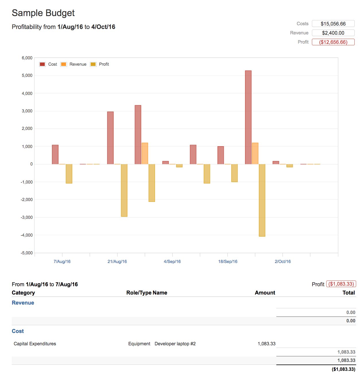
Task: Open the 2/Oct/16 axis date link
Action: (283, 262)
